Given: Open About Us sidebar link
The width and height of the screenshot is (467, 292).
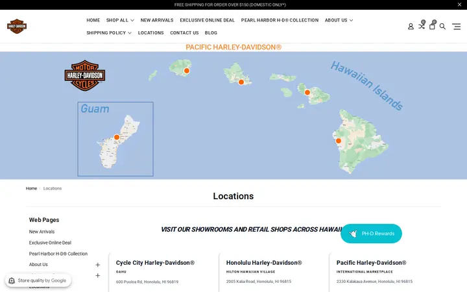Looking at the screenshot, I should click(38, 264).
